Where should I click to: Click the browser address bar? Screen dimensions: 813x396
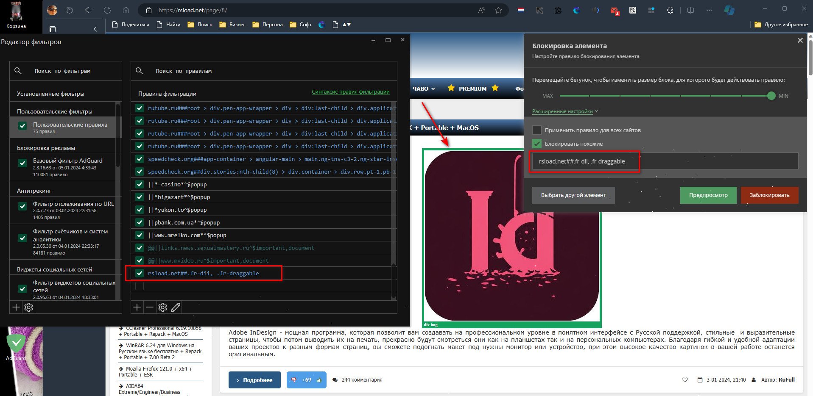(x=314, y=10)
